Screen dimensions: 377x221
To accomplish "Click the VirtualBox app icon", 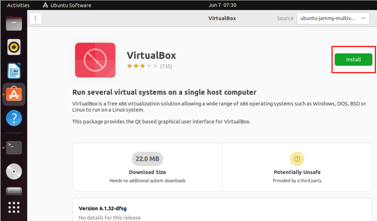I will tap(95, 60).
